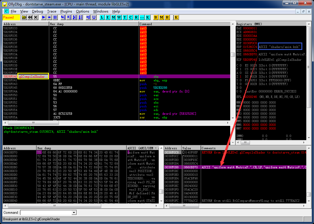Pause execution with the pause icon
The image size is (314, 224).
click(55, 17)
